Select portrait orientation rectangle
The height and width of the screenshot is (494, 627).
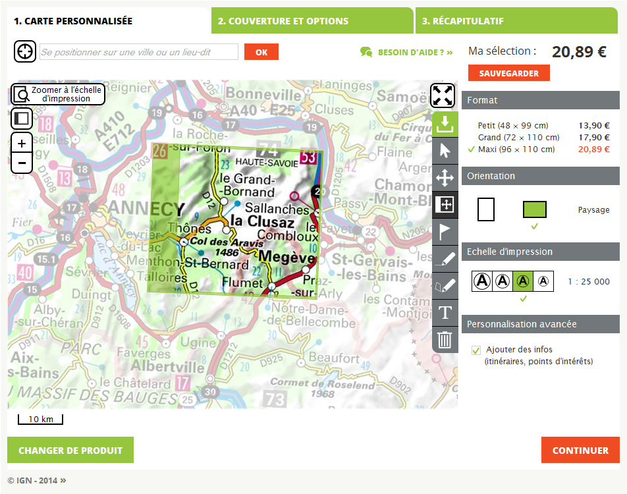click(x=486, y=209)
